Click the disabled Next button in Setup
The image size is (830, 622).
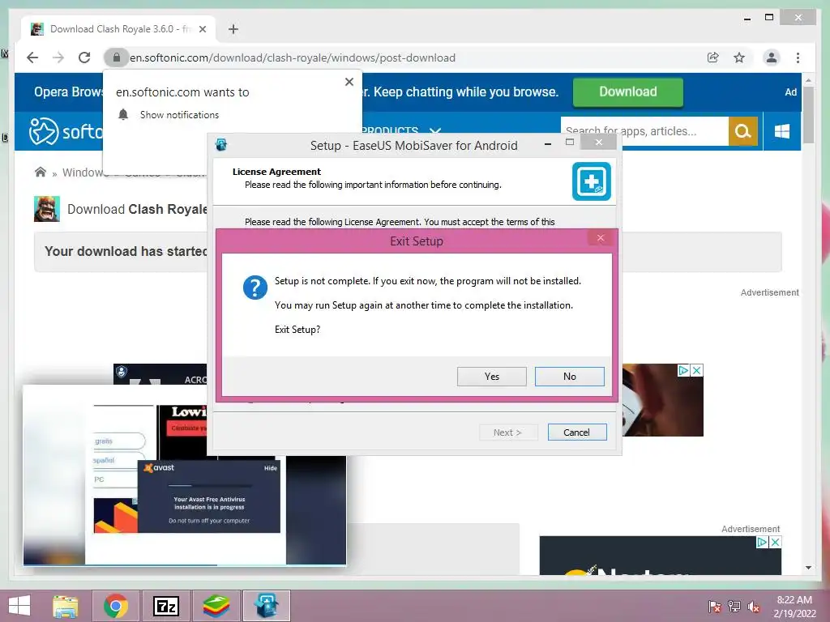point(507,432)
